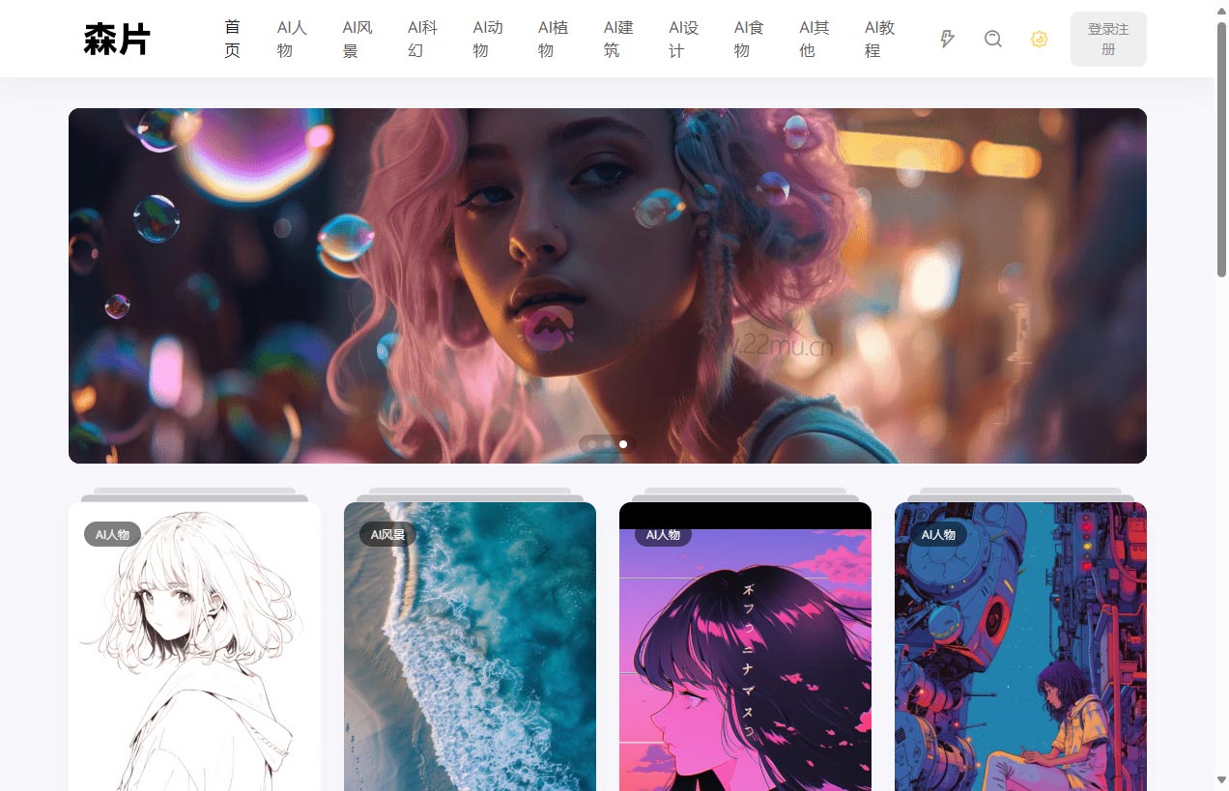Select the AI风景 navigation menu item
Screen dimensions: 1229x791
point(357,39)
